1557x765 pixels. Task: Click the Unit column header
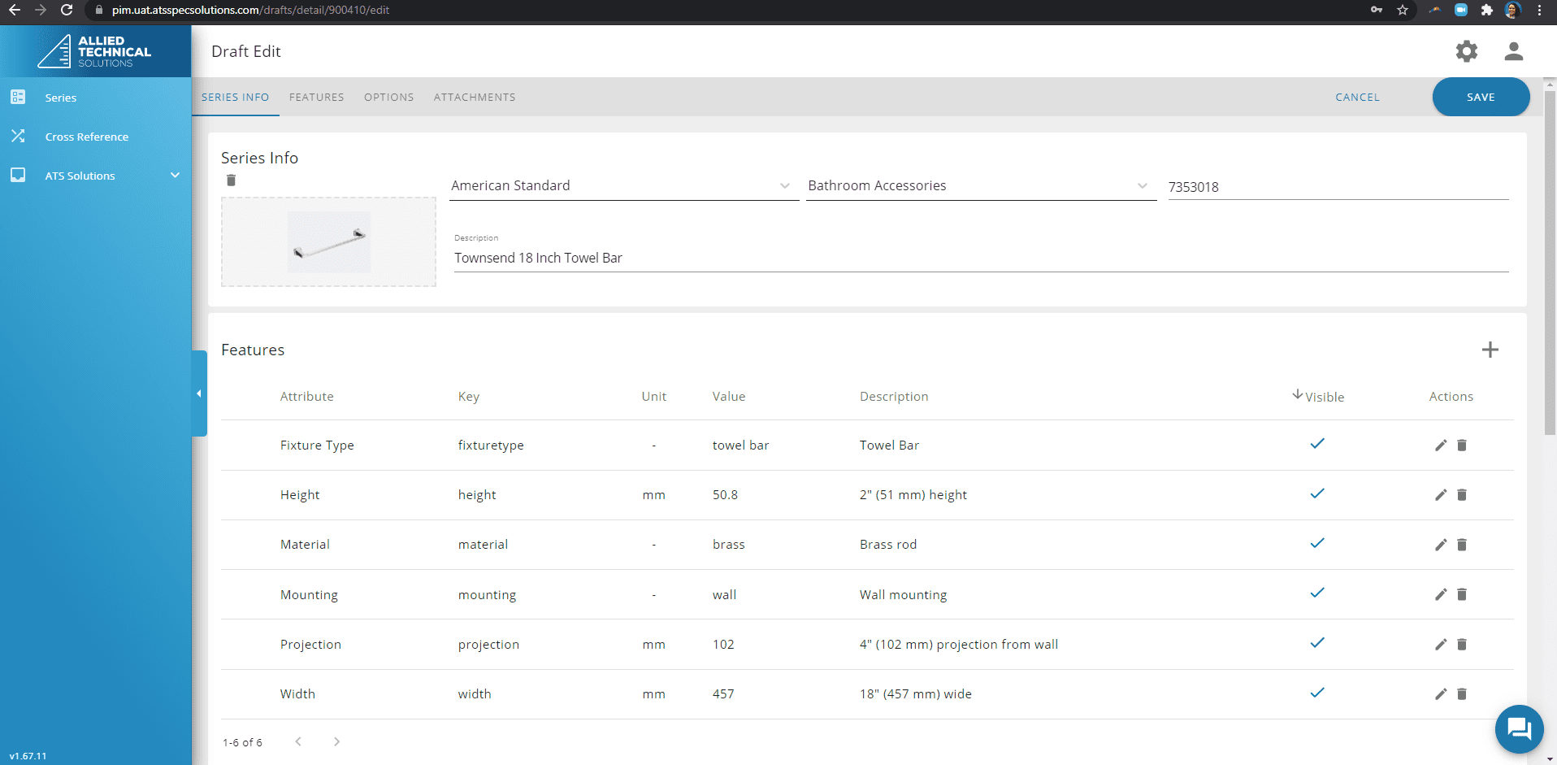pyautogui.click(x=654, y=396)
